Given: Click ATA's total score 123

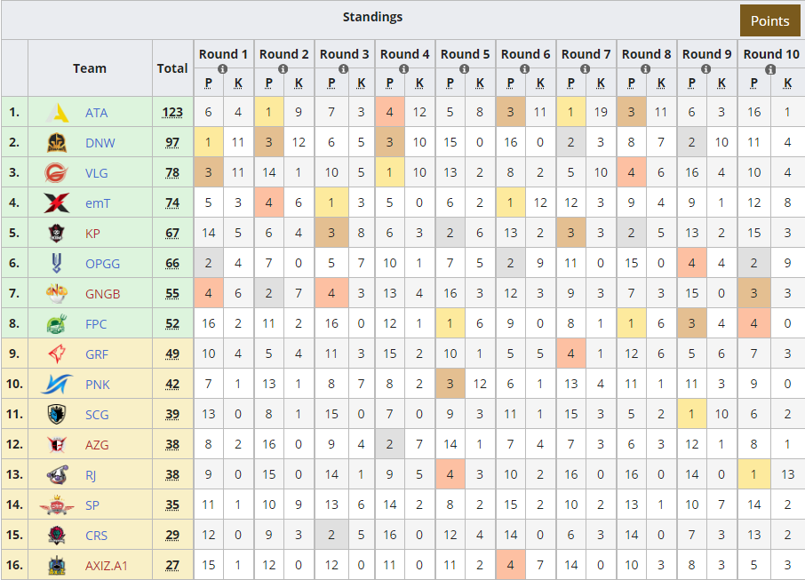Looking at the screenshot, I should (172, 113).
